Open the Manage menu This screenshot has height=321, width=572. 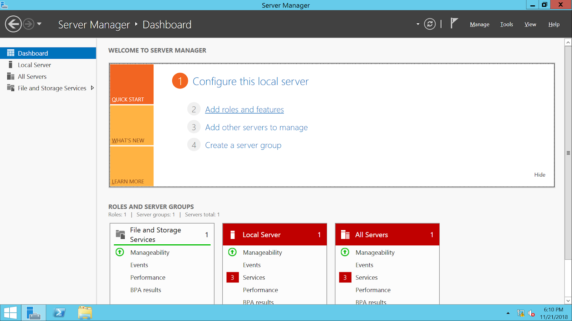coord(480,24)
